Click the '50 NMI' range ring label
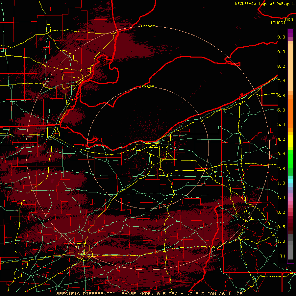296x296 pixels. tap(148, 87)
